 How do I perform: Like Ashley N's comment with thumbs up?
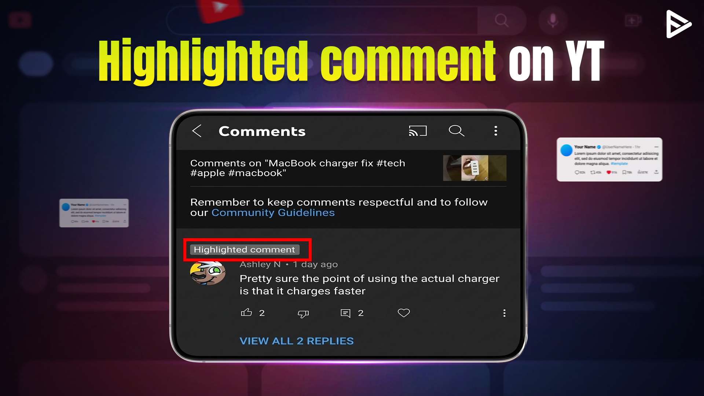coord(246,312)
